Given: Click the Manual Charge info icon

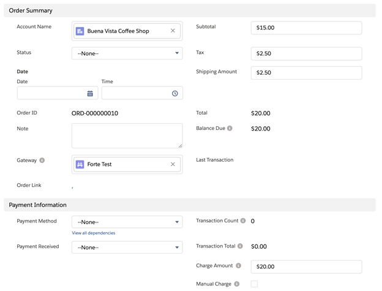Looking at the screenshot, I should 237,284.
